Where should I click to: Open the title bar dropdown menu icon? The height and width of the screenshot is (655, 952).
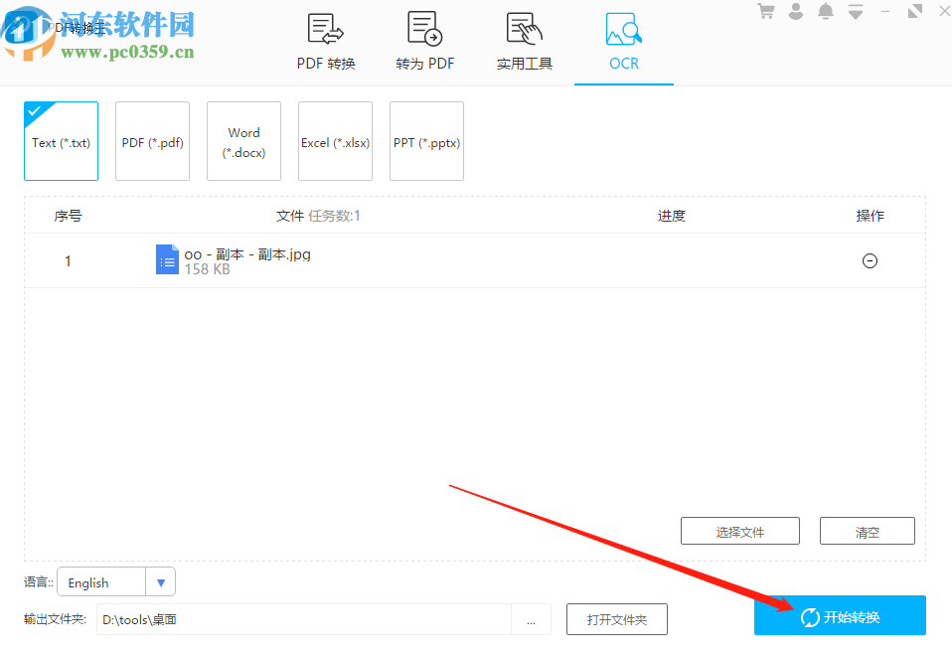click(x=855, y=12)
